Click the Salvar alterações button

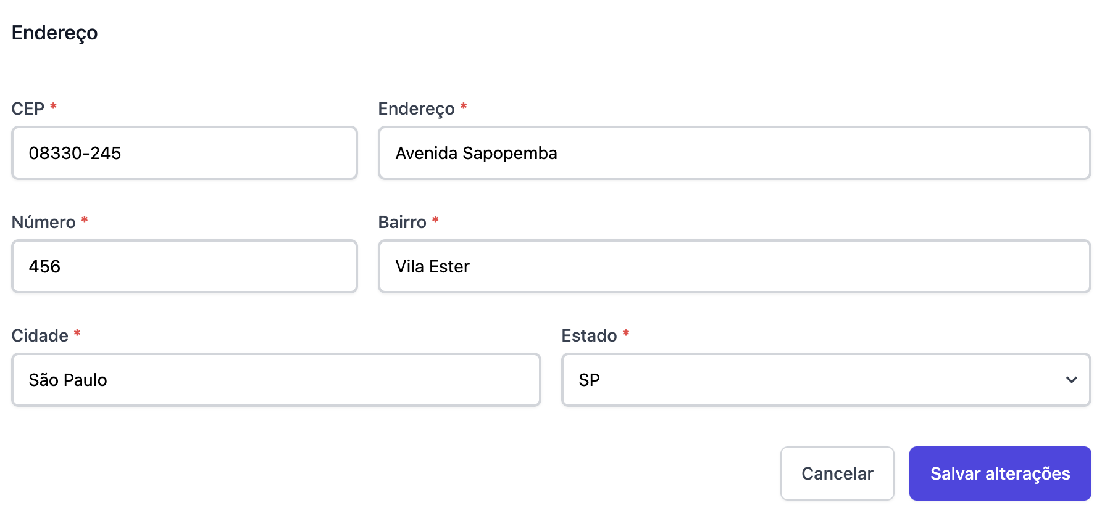999,473
